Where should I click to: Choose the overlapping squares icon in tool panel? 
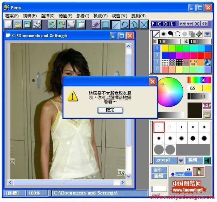(x=192, y=34)
